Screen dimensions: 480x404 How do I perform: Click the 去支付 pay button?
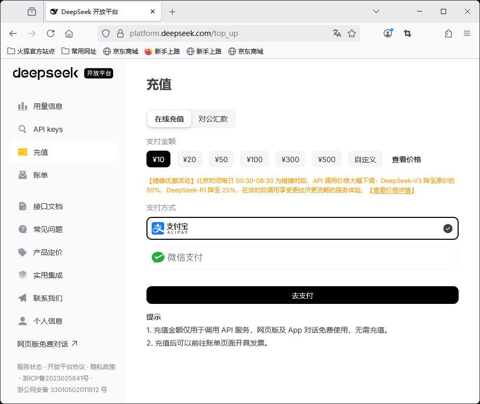(x=302, y=295)
